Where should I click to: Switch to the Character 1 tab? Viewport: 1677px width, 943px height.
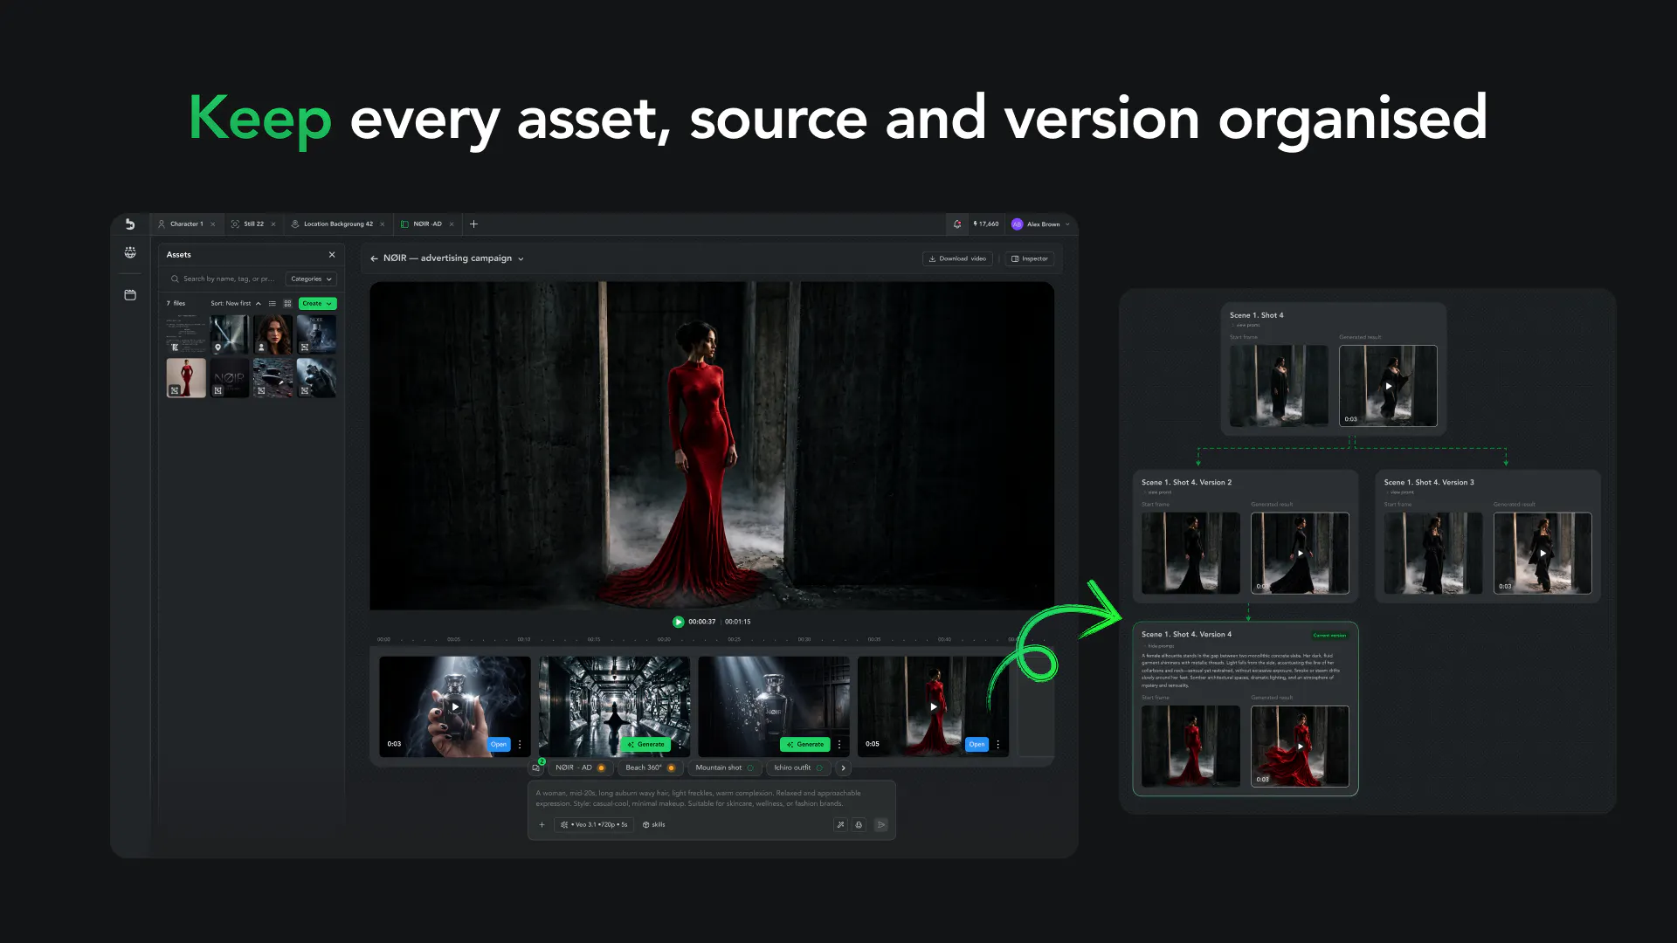[186, 224]
